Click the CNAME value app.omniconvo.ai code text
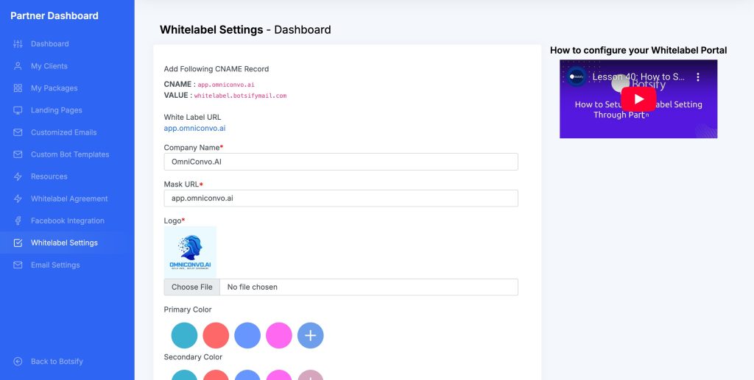 [226, 85]
